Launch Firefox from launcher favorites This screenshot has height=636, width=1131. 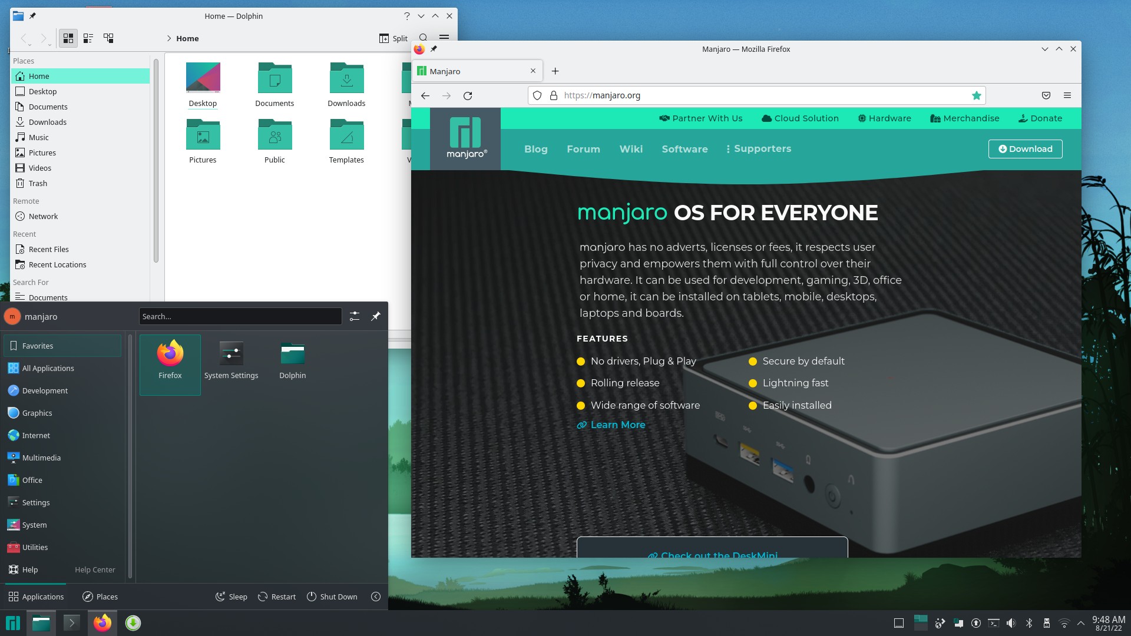point(170,365)
